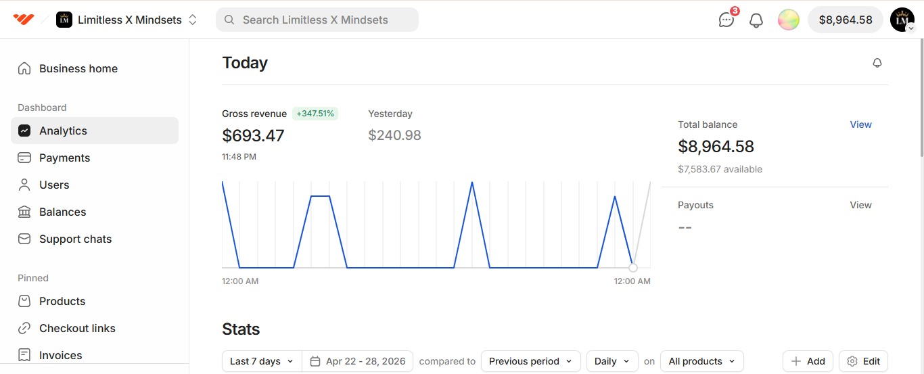
Task: Select Analytics in the sidebar
Action: tap(95, 131)
